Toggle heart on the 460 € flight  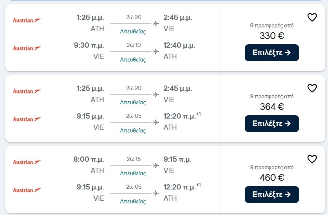[312, 159]
